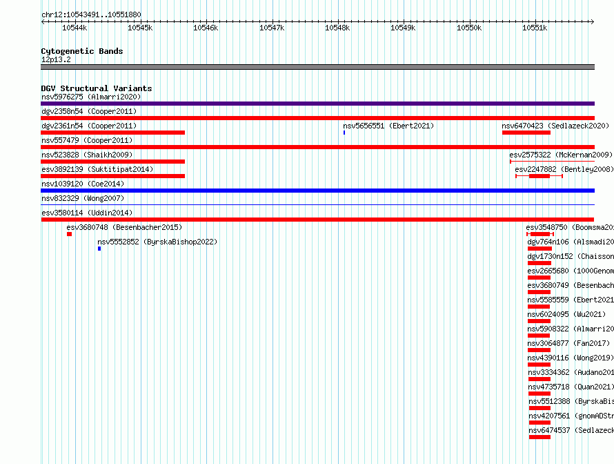
Task: Select nsv3334362 Audano variant label
Action: point(571,372)
